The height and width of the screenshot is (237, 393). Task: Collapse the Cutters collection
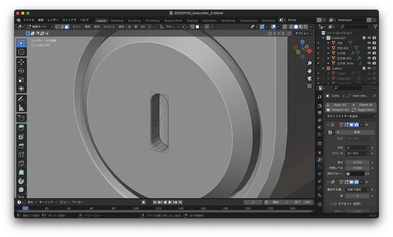tap(324, 68)
